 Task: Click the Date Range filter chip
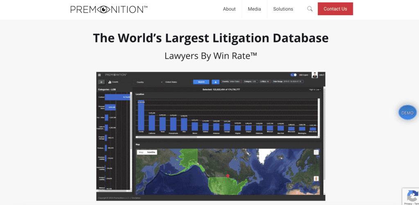(x=288, y=81)
